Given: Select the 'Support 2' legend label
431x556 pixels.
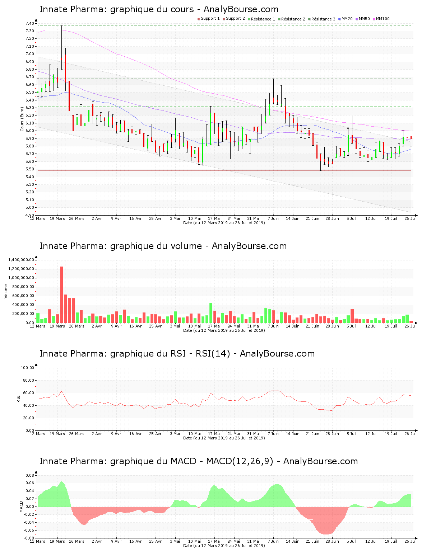Looking at the screenshot, I should [x=235, y=19].
